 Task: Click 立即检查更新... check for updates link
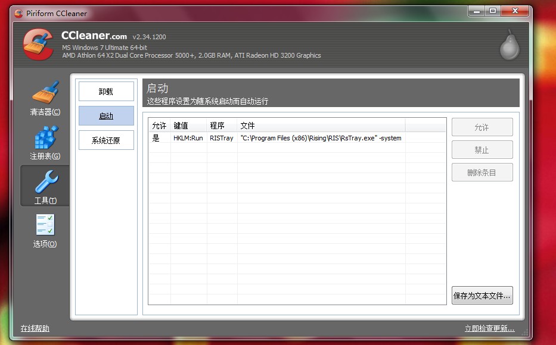pyautogui.click(x=489, y=328)
